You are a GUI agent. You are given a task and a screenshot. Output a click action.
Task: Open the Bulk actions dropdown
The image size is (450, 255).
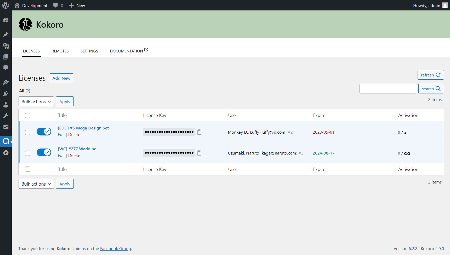pyautogui.click(x=36, y=101)
